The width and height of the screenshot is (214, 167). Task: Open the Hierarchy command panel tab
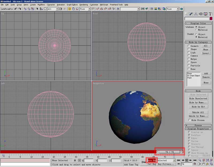[x=196, y=14]
